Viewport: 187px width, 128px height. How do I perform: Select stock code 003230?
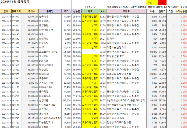click(x=16, y=101)
